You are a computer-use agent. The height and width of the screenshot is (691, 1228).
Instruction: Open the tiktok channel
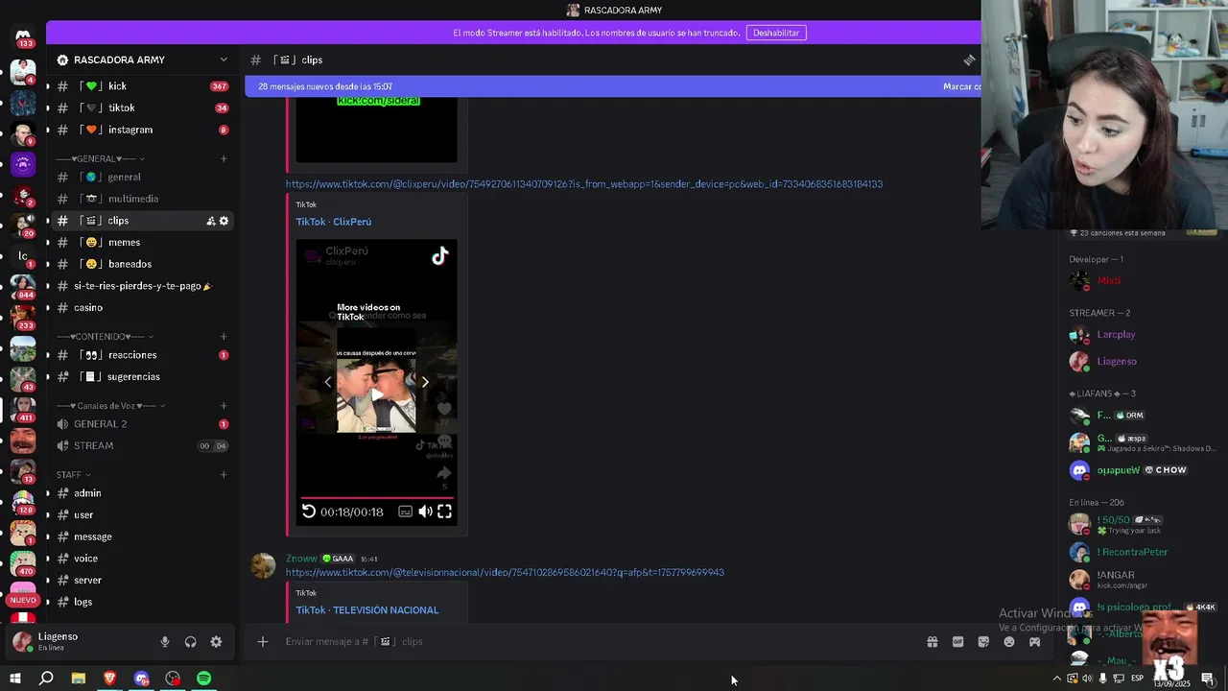[142, 107]
